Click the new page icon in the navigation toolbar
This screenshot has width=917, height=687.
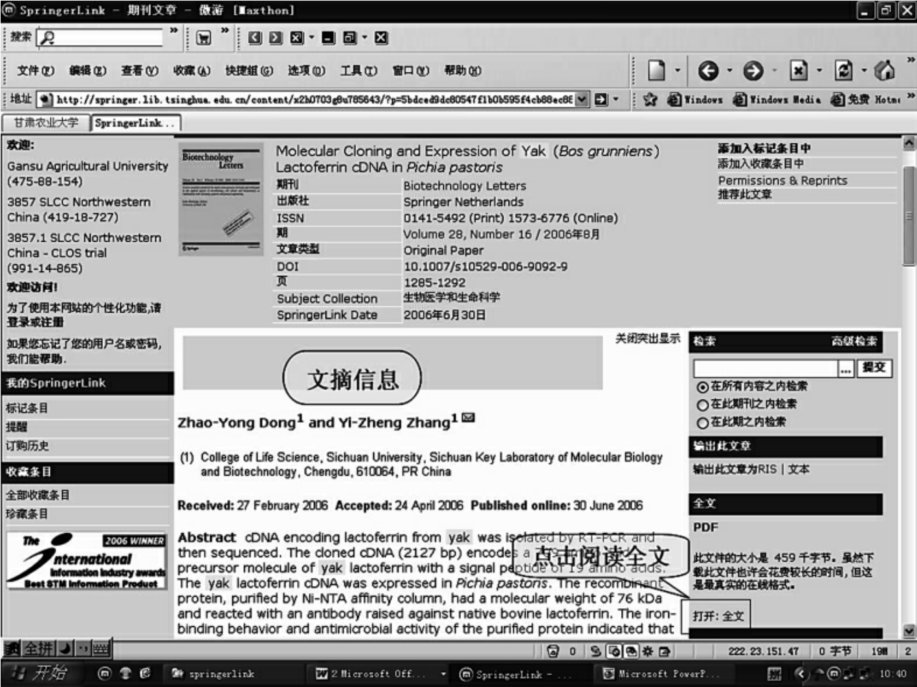[656, 70]
